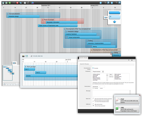Click the Add button for recipients
Image resolution: width=142 pixels, height=116 pixels.
[111, 74]
